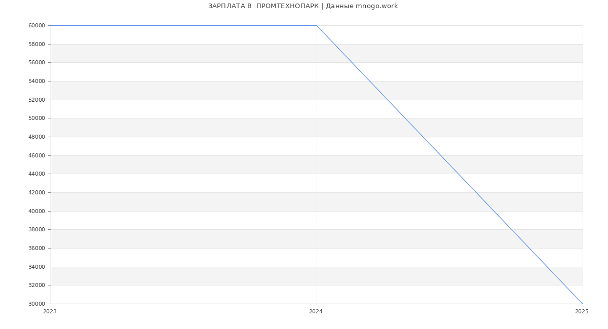The width and height of the screenshot is (608, 329).
Task: Select the 36000 y-axis label
Action: pos(36,249)
